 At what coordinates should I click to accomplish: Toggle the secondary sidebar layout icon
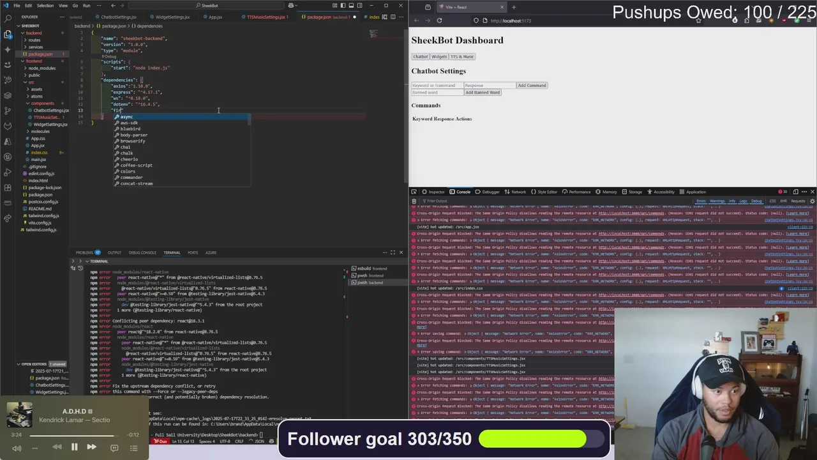tap(359, 6)
